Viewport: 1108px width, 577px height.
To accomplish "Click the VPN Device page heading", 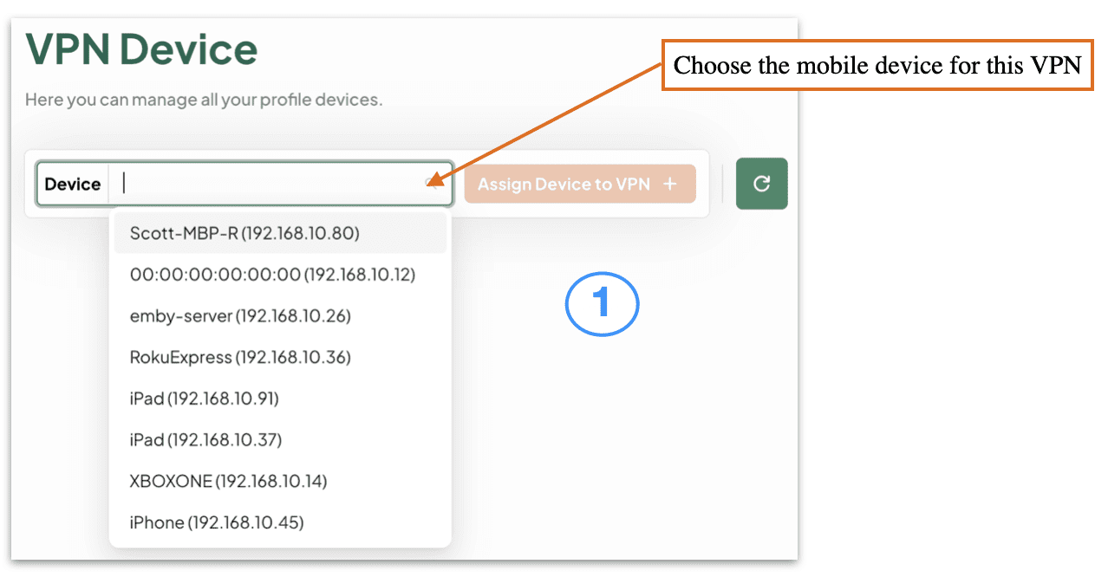I will click(141, 49).
